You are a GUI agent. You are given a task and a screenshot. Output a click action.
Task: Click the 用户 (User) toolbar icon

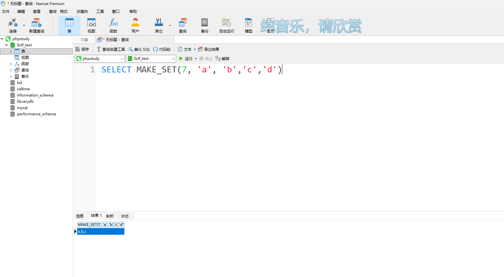[135, 25]
